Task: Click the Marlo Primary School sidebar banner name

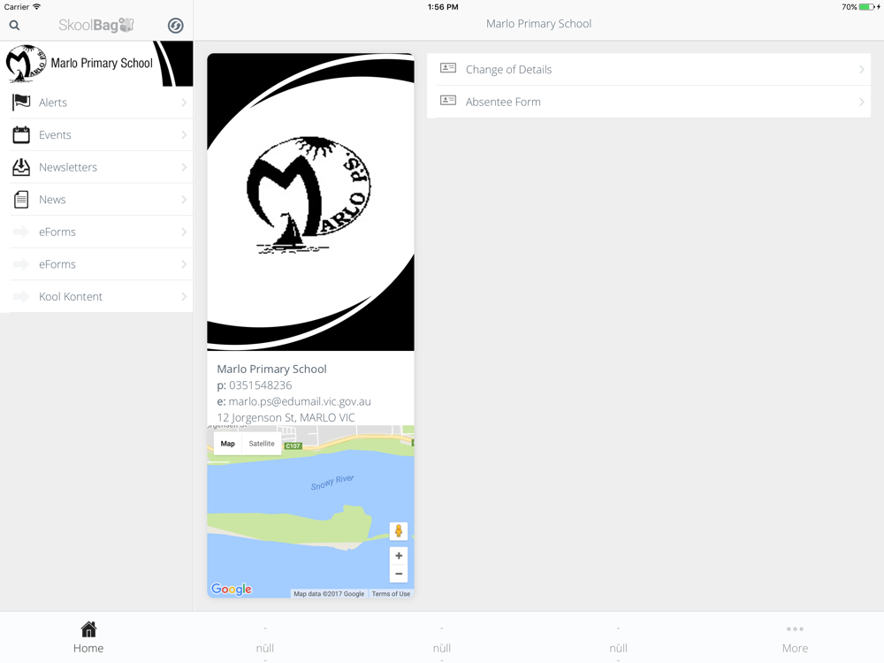Action: 102,63
